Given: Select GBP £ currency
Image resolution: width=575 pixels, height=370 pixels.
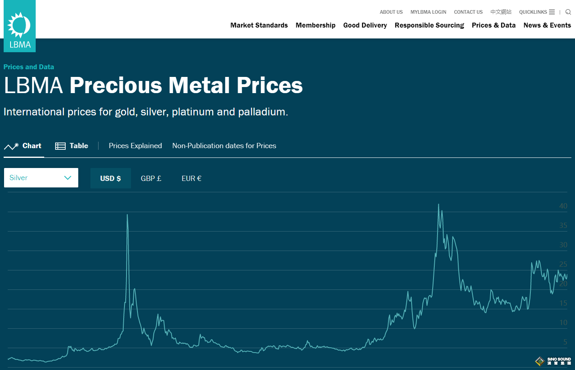Looking at the screenshot, I should coord(151,178).
